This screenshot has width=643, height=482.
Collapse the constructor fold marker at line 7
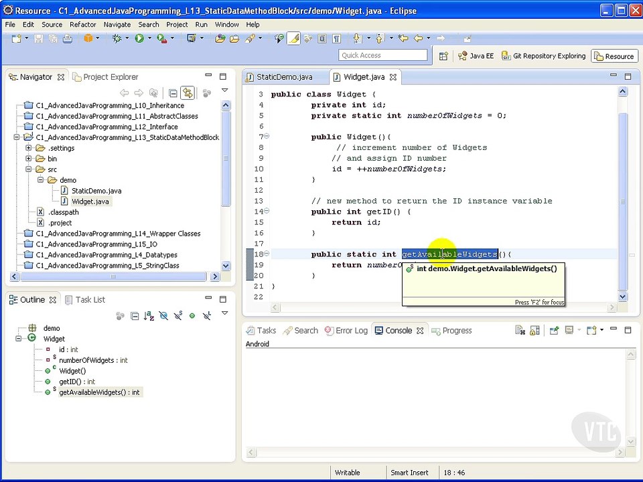[x=267, y=136]
